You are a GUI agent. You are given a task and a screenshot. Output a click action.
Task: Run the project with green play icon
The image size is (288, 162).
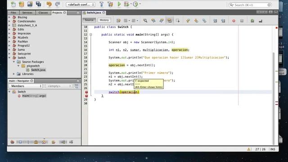(x=119, y=4)
